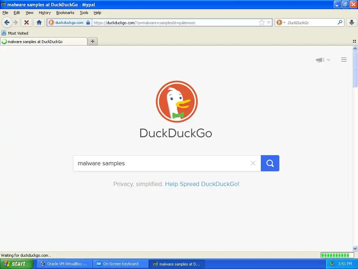Open the Edit menu
The width and height of the screenshot is (358, 269).
click(17, 13)
